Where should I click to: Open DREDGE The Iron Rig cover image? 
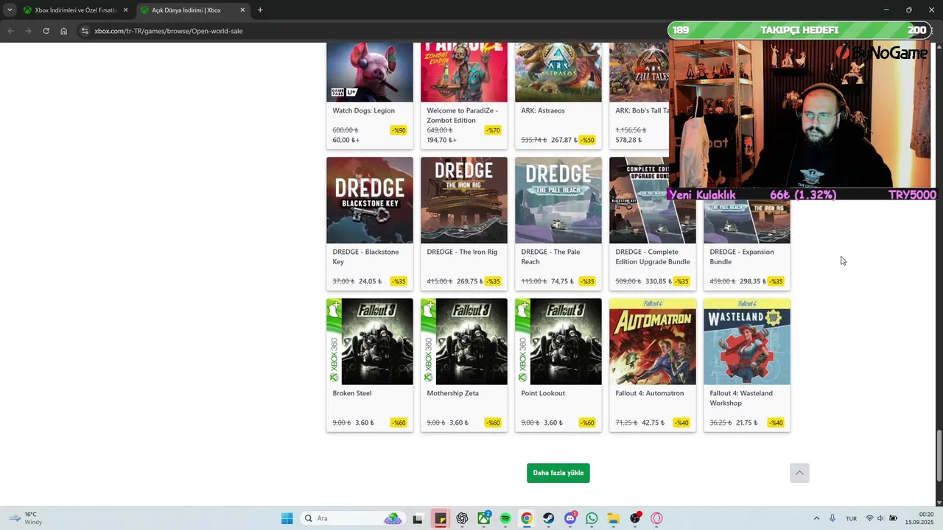(x=464, y=200)
